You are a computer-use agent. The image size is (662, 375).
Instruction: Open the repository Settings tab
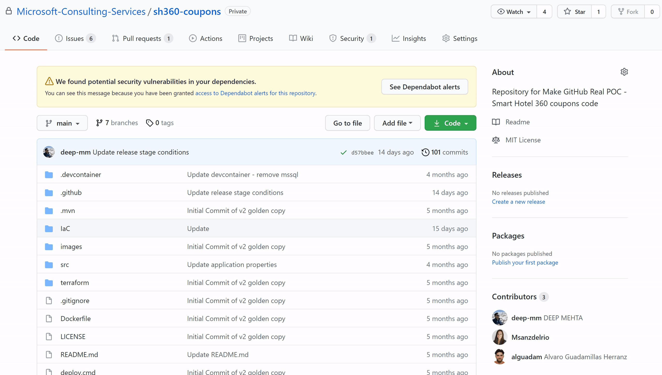tap(460, 39)
